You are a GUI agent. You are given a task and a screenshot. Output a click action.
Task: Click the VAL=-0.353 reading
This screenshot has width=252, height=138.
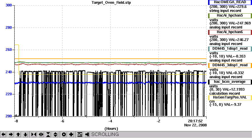[x=236, y=56]
